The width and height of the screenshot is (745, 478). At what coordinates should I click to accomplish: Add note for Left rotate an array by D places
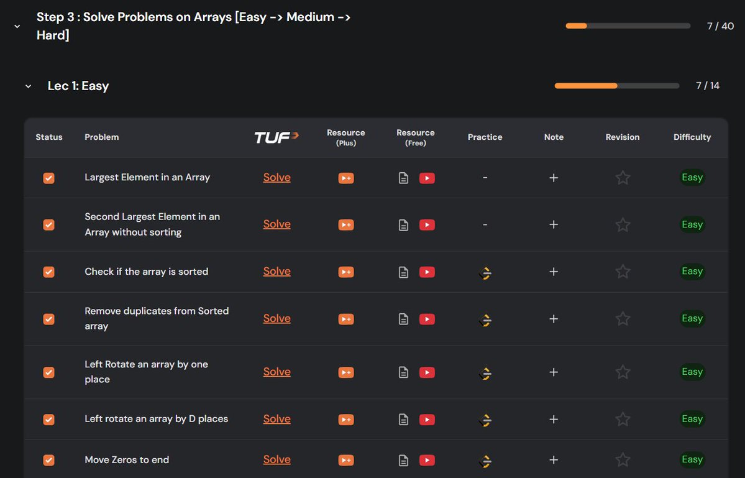click(x=554, y=419)
